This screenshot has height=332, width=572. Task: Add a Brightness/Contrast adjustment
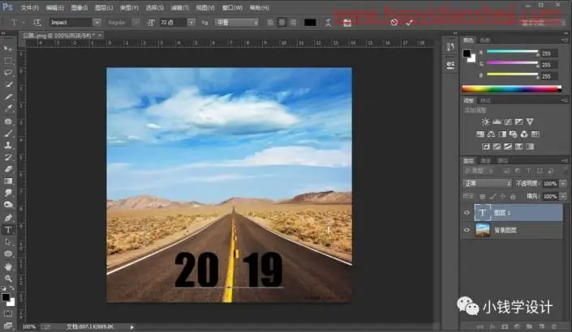(485, 121)
